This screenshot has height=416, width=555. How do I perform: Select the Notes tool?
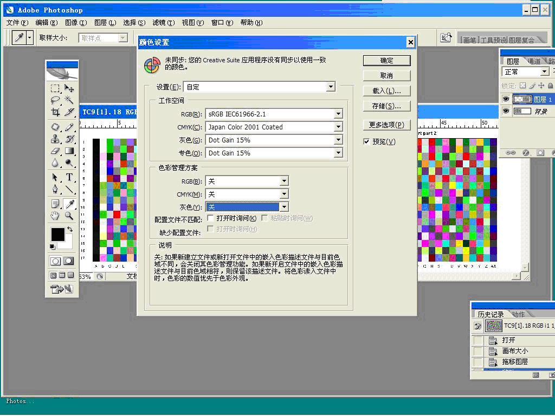55,204
